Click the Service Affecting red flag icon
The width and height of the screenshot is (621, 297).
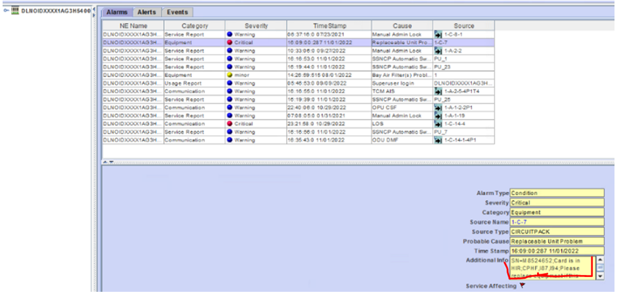point(522,285)
